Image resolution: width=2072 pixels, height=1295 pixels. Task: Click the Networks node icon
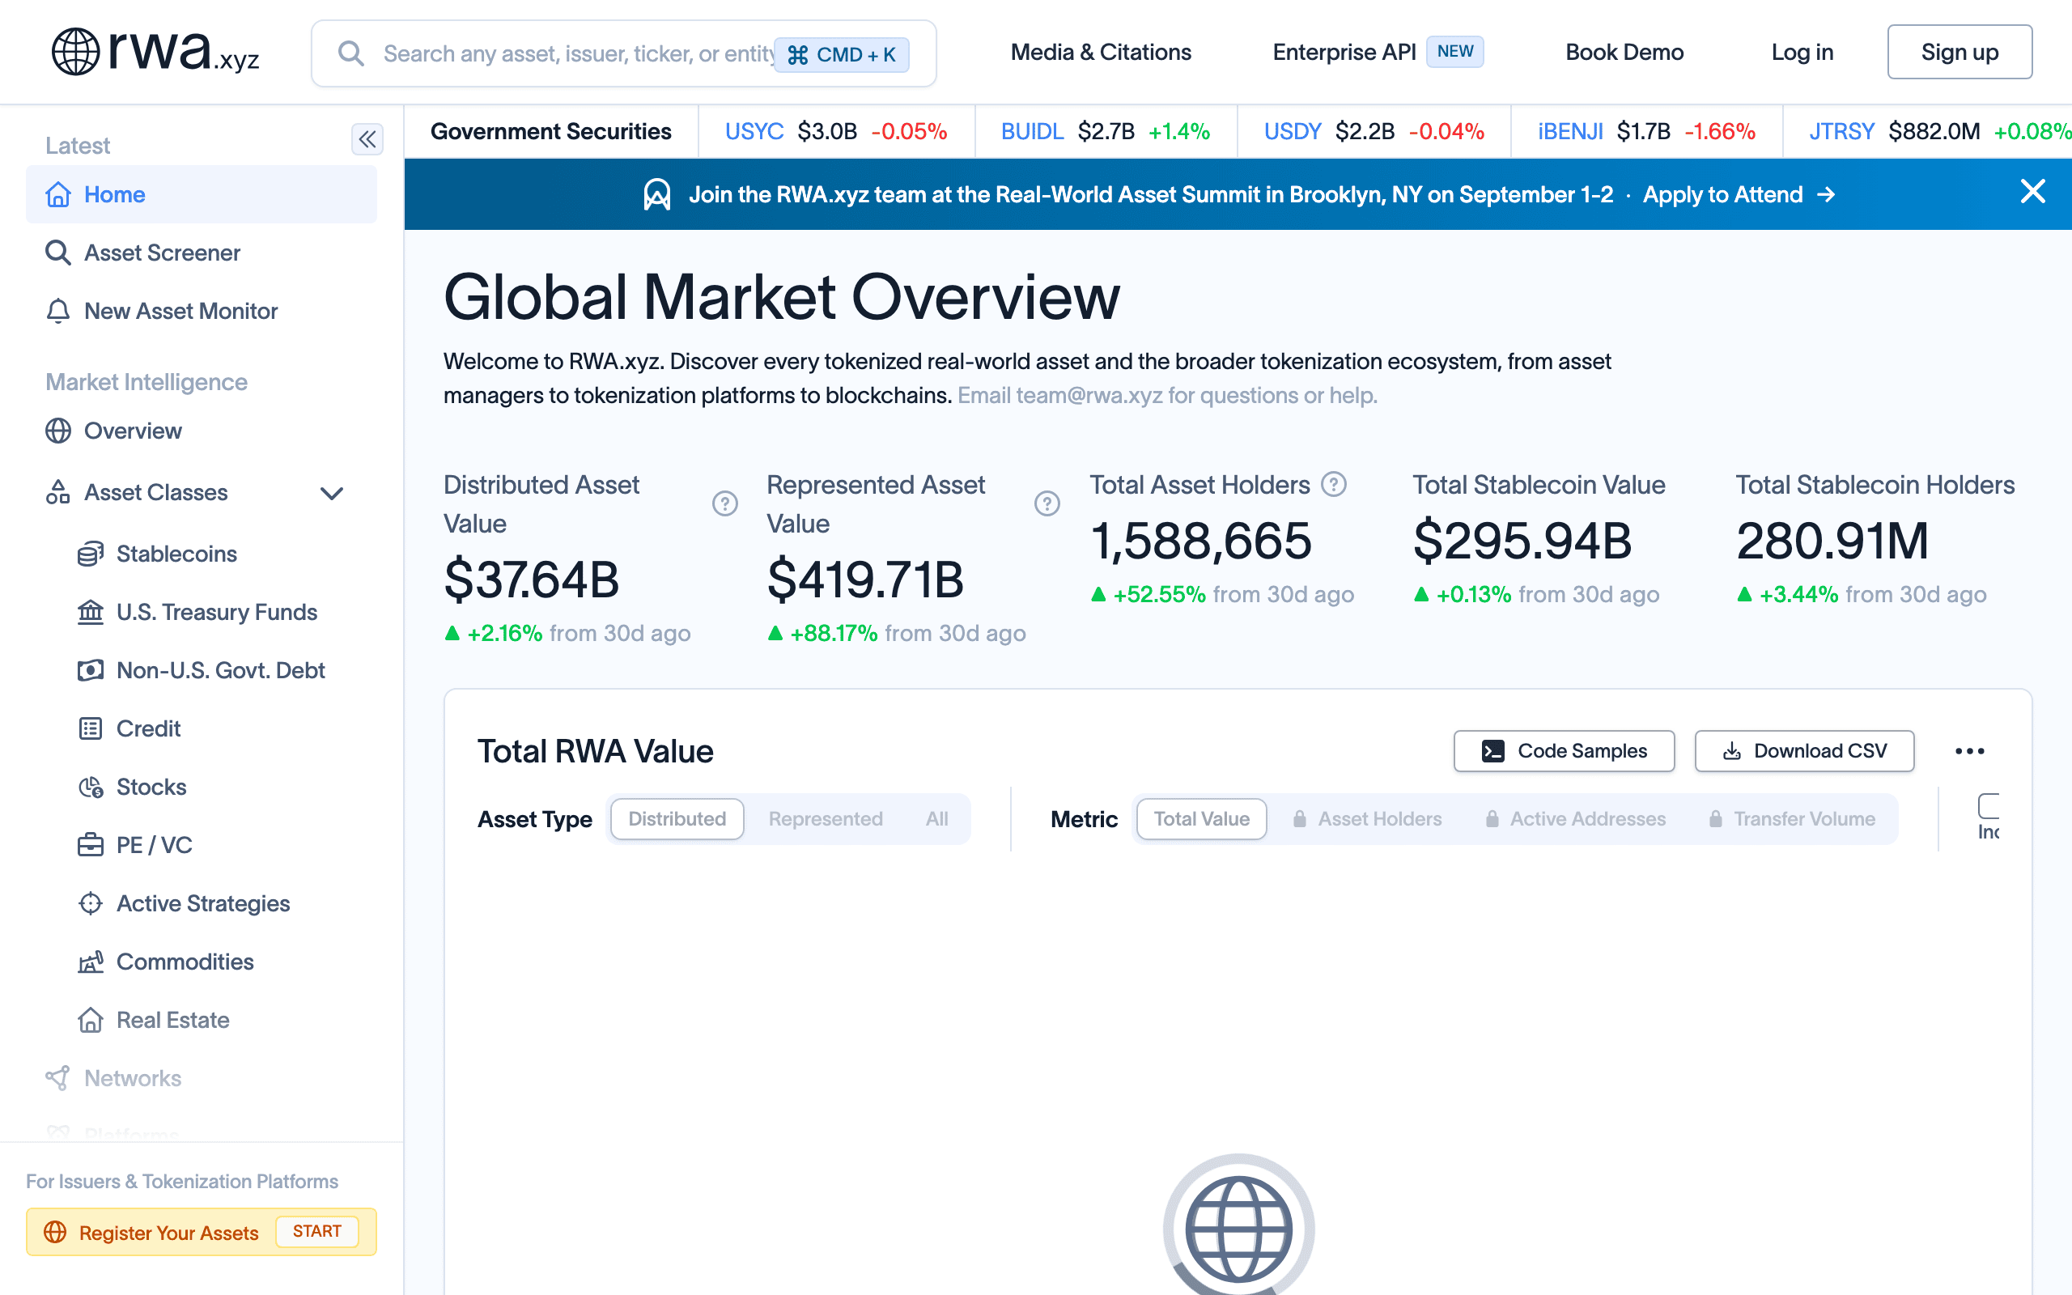click(x=58, y=1078)
